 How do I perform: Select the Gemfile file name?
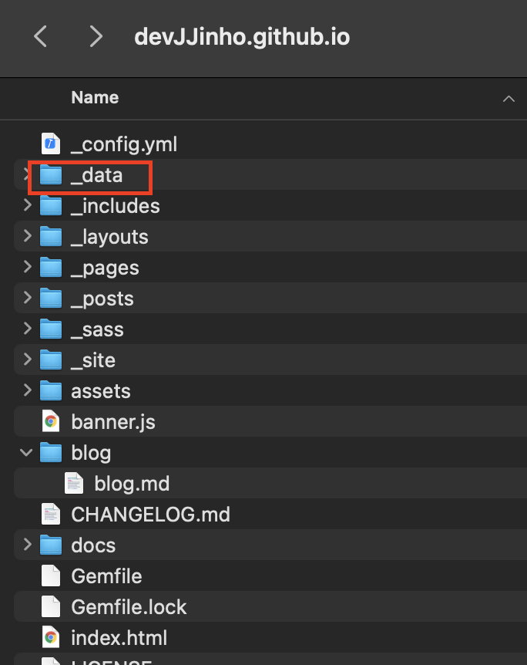pyautogui.click(x=106, y=576)
